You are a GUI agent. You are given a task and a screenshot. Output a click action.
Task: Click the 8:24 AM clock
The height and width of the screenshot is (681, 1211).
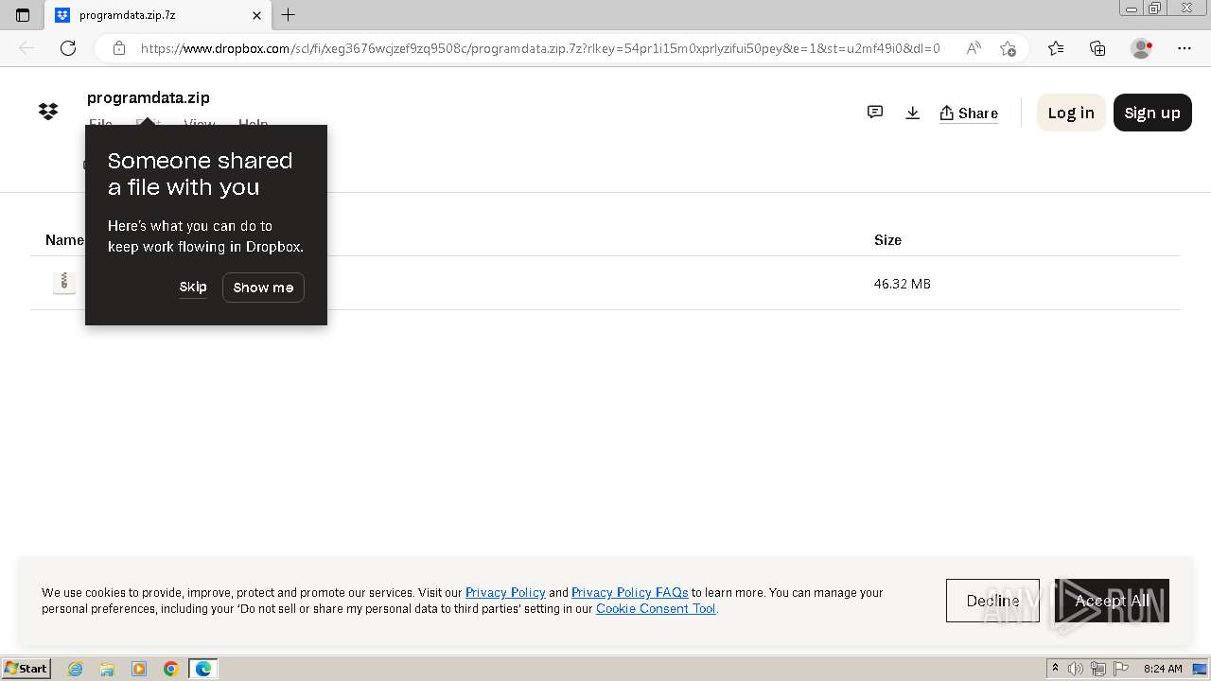pos(1163,669)
